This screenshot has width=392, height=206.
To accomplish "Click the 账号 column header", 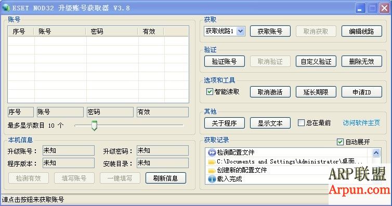I will click(x=60, y=32).
